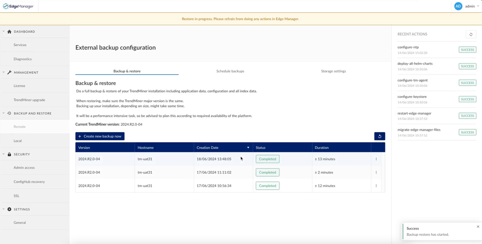Refresh the Recent Actions panel
This screenshot has width=482, height=244.
coord(471,34)
